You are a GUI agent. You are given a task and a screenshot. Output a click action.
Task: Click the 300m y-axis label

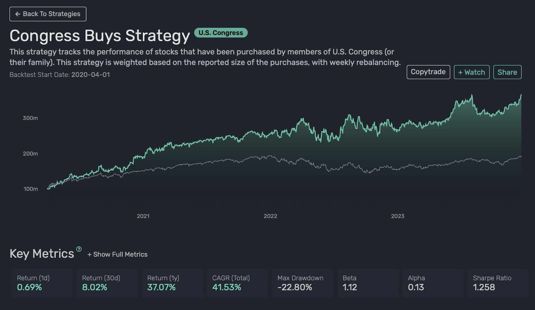[x=30, y=118]
